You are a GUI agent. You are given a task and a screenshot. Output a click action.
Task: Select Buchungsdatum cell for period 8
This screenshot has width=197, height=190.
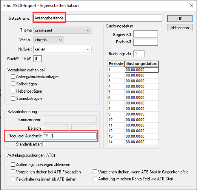141,109
